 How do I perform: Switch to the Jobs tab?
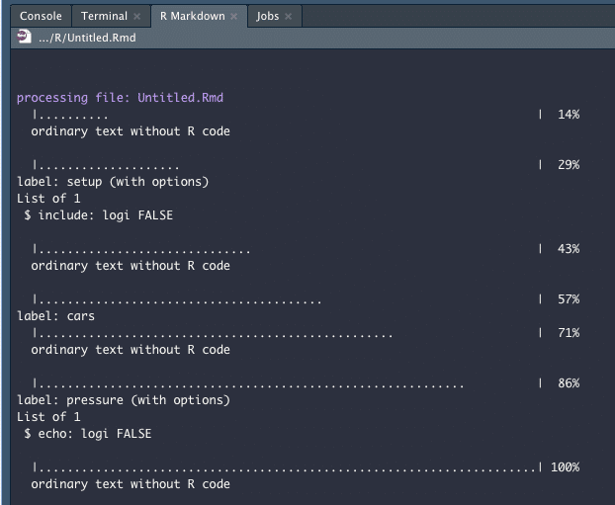267,16
